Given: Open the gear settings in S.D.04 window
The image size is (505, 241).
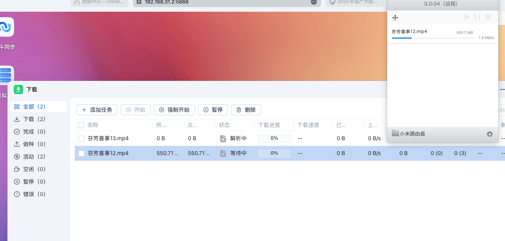Looking at the screenshot, I should tap(490, 134).
